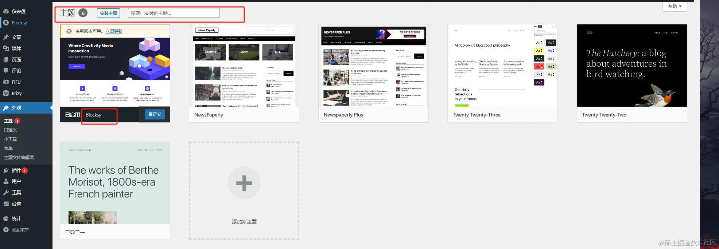Screen dimensions: 719x249
Task: Click the 添加新主题 label
Action: click(244, 222)
